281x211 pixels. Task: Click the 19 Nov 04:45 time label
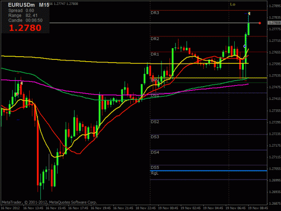[x=213, y=208]
